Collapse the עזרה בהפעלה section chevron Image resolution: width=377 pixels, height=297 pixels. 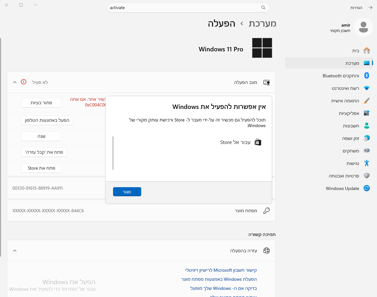14,251
